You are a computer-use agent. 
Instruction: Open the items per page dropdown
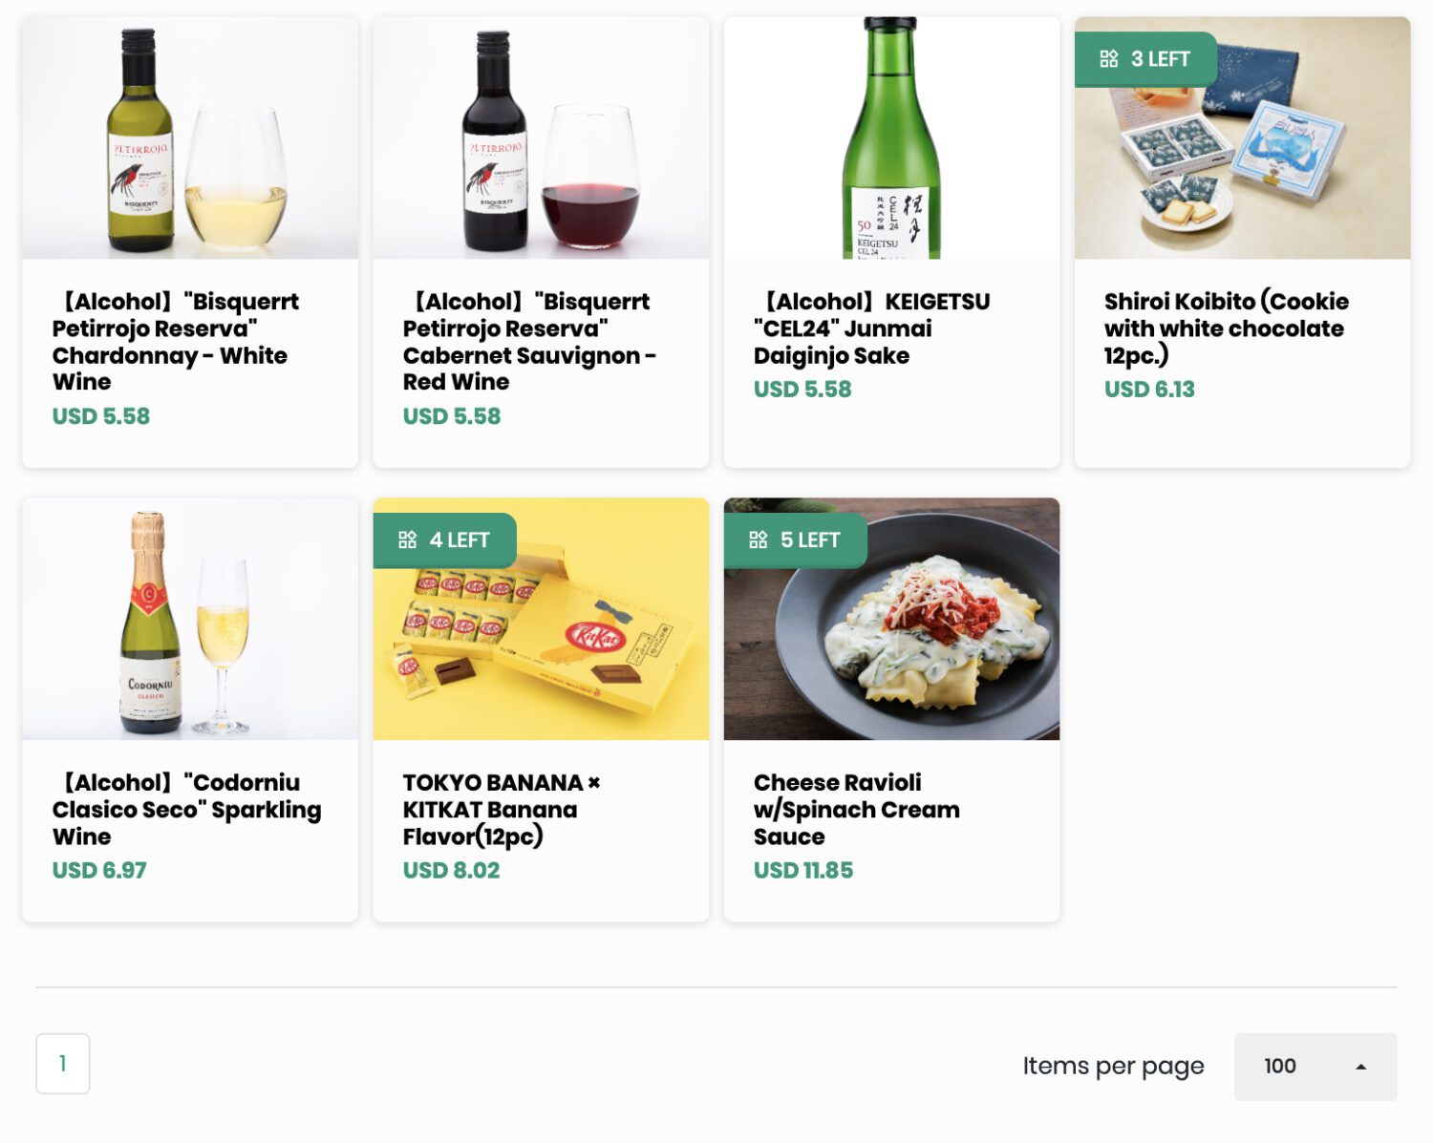pyautogui.click(x=1315, y=1067)
